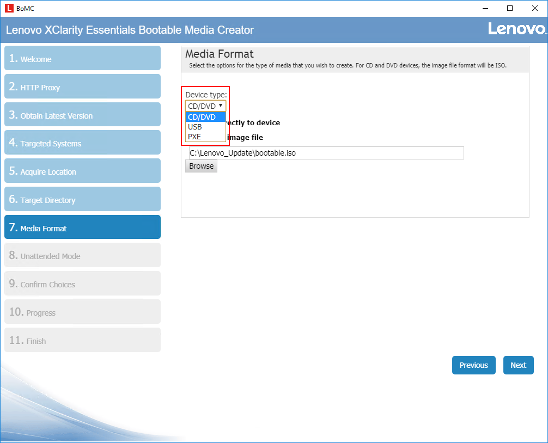The image size is (548, 443).
Task: Click step 11 Finish
Action: click(x=82, y=340)
